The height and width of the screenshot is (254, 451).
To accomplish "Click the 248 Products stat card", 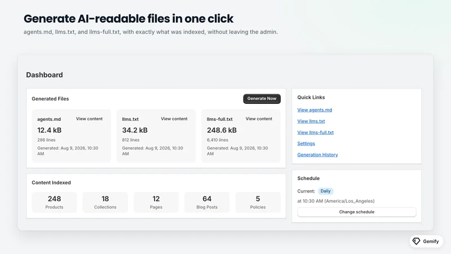I will click(54, 202).
